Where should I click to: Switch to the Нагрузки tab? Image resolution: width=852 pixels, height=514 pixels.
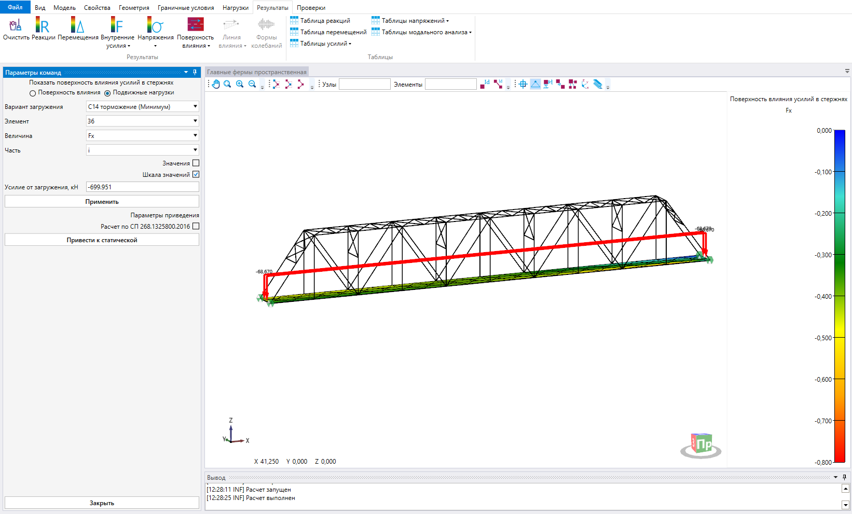point(236,8)
